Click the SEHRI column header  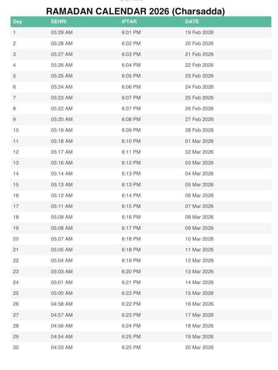click(x=59, y=22)
